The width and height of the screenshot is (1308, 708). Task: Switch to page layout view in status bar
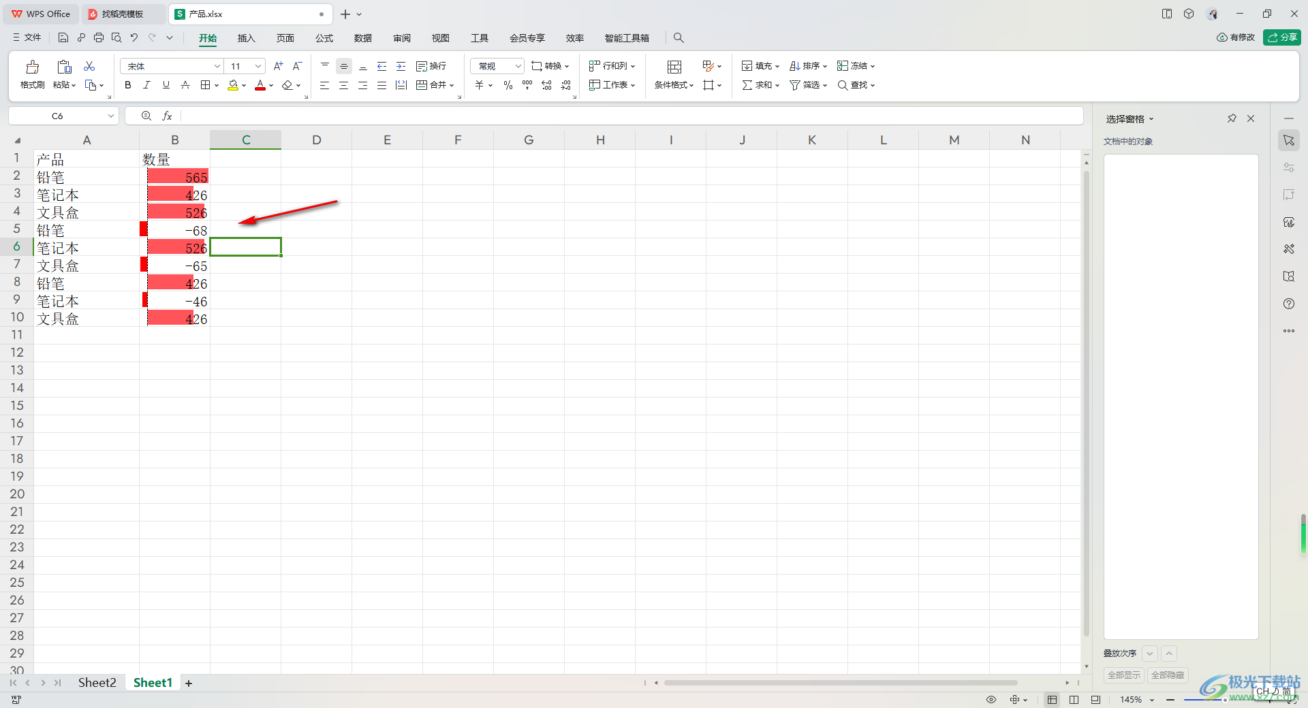pyautogui.click(x=1095, y=700)
